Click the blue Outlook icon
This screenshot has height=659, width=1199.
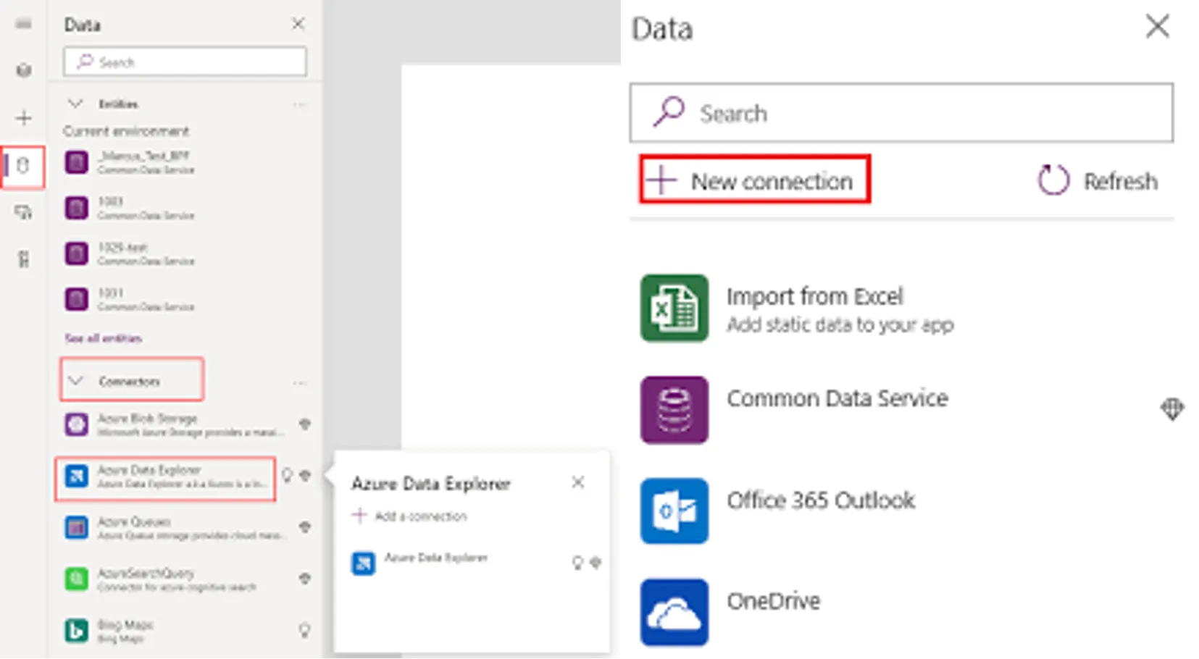point(674,511)
